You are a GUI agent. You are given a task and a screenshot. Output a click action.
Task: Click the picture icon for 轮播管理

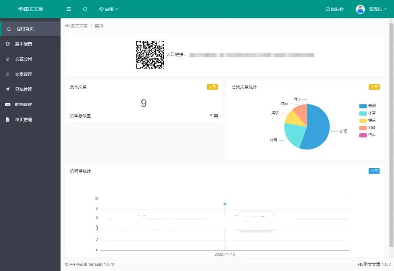click(x=7, y=104)
